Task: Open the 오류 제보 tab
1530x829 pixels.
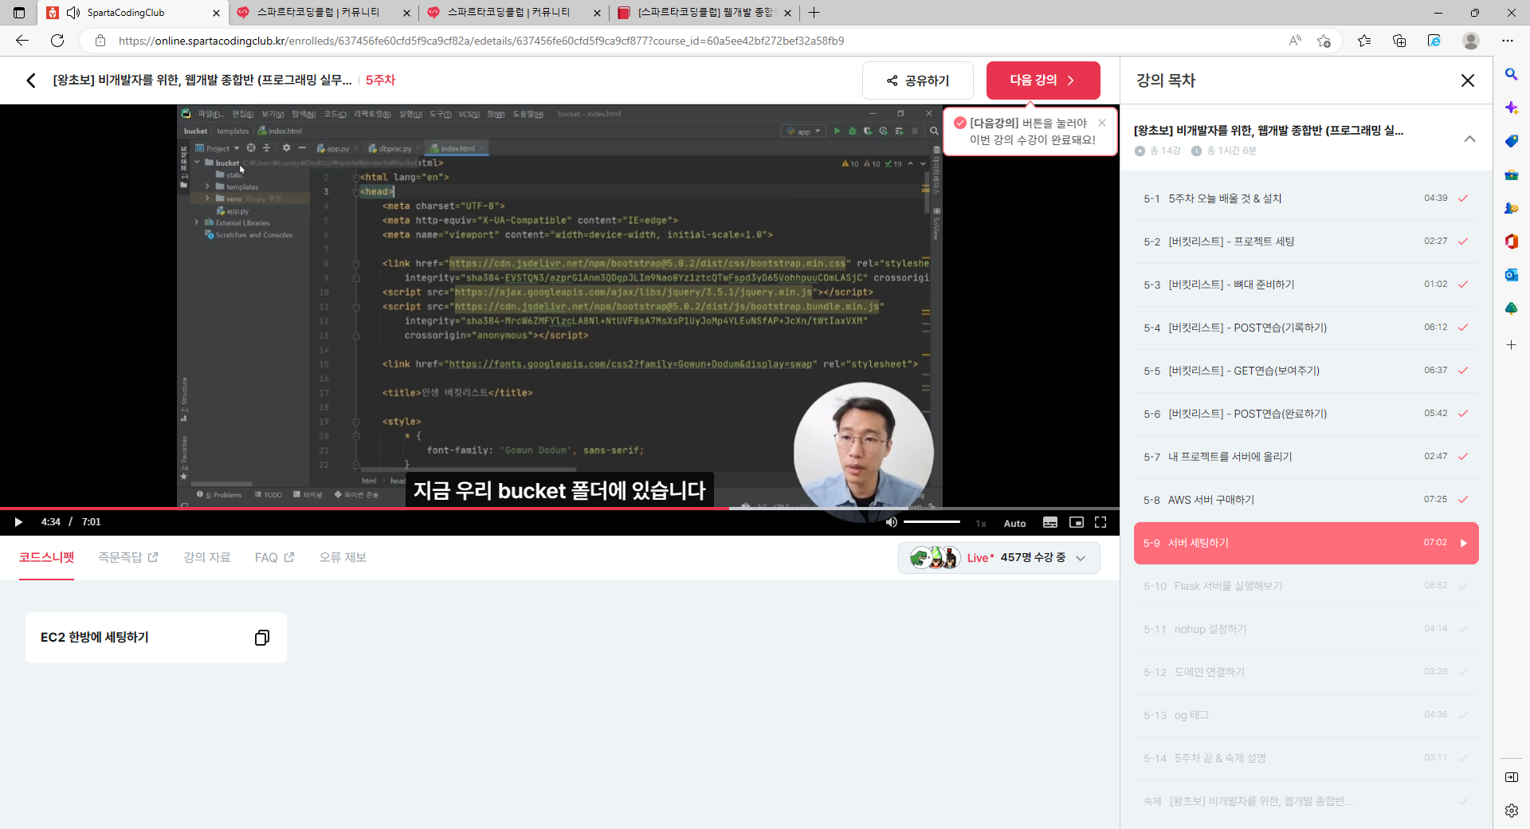Action: pos(343,557)
